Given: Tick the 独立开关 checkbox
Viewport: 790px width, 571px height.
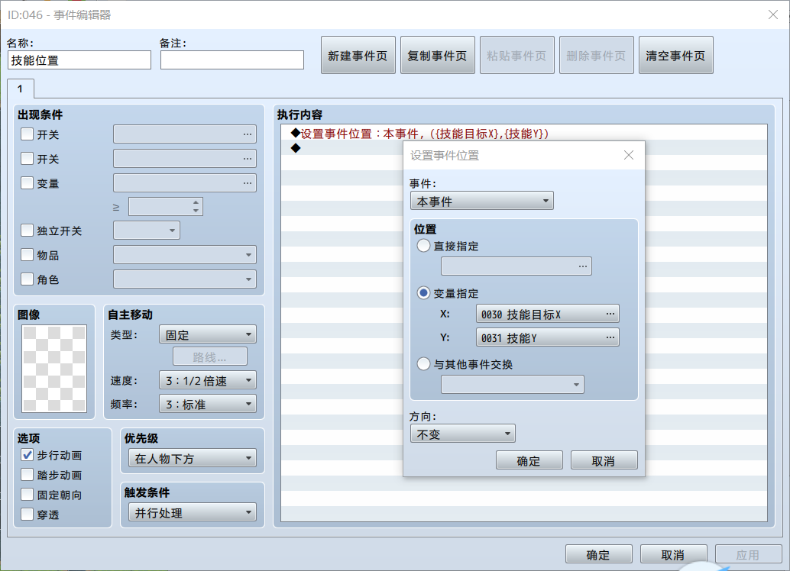Looking at the screenshot, I should tap(28, 230).
